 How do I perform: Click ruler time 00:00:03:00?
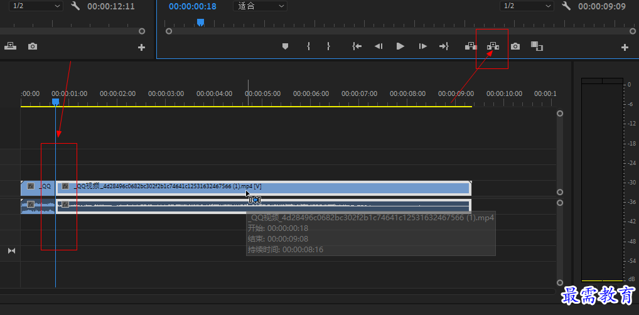point(166,93)
